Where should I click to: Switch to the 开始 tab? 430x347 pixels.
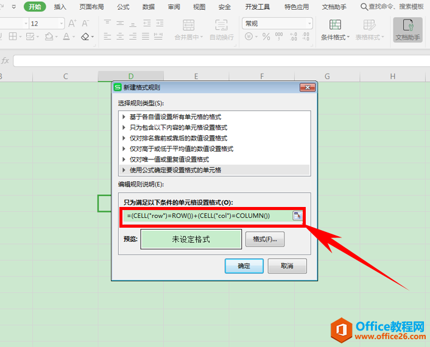point(35,7)
